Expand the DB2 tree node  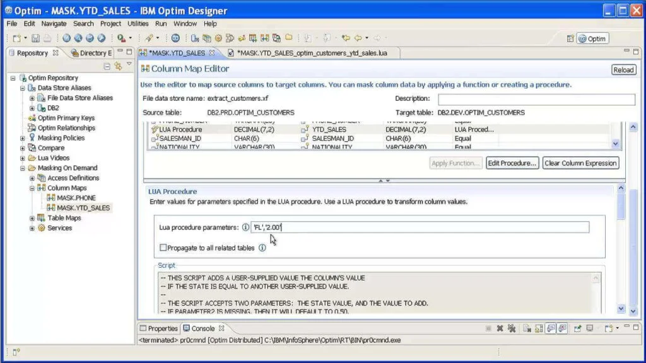tap(32, 108)
